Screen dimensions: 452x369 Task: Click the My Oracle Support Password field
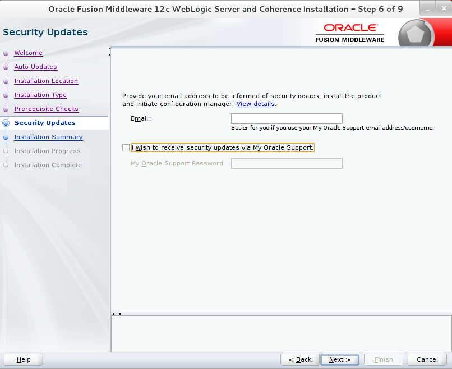click(x=287, y=163)
